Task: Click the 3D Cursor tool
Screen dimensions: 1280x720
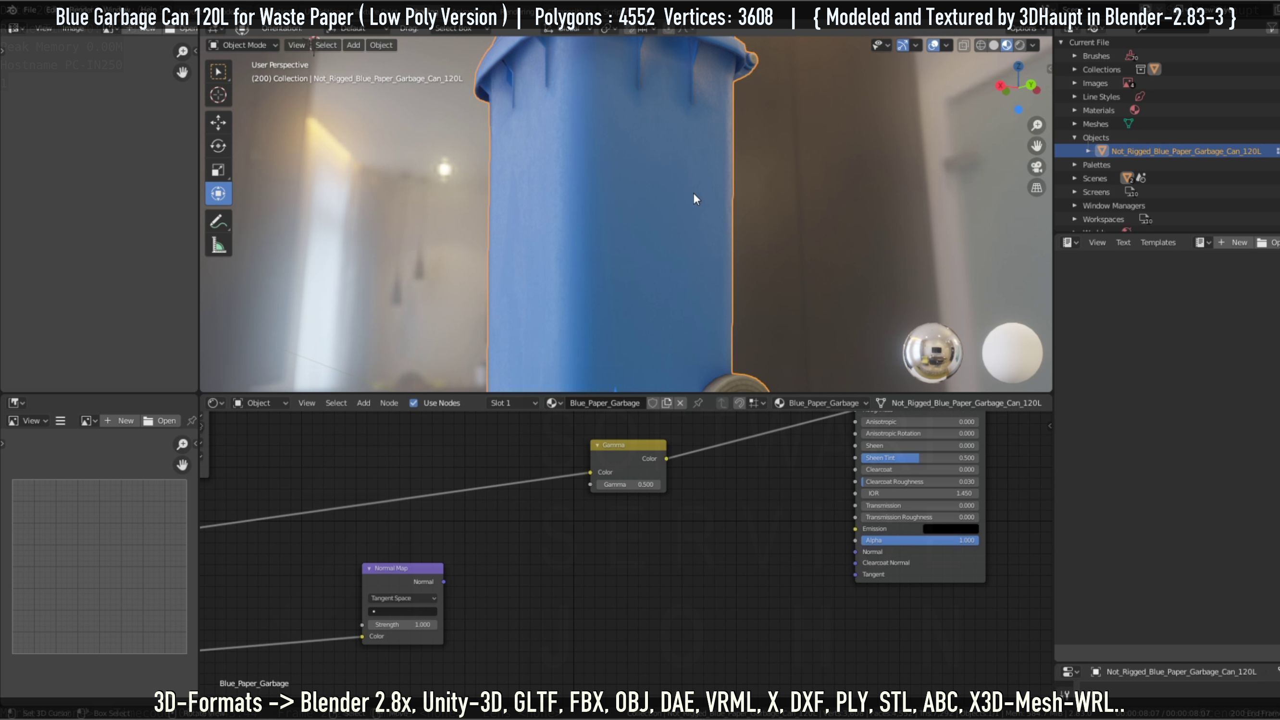Action: [218, 95]
